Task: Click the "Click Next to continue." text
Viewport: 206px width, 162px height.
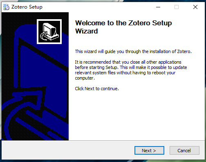Action: (97, 89)
